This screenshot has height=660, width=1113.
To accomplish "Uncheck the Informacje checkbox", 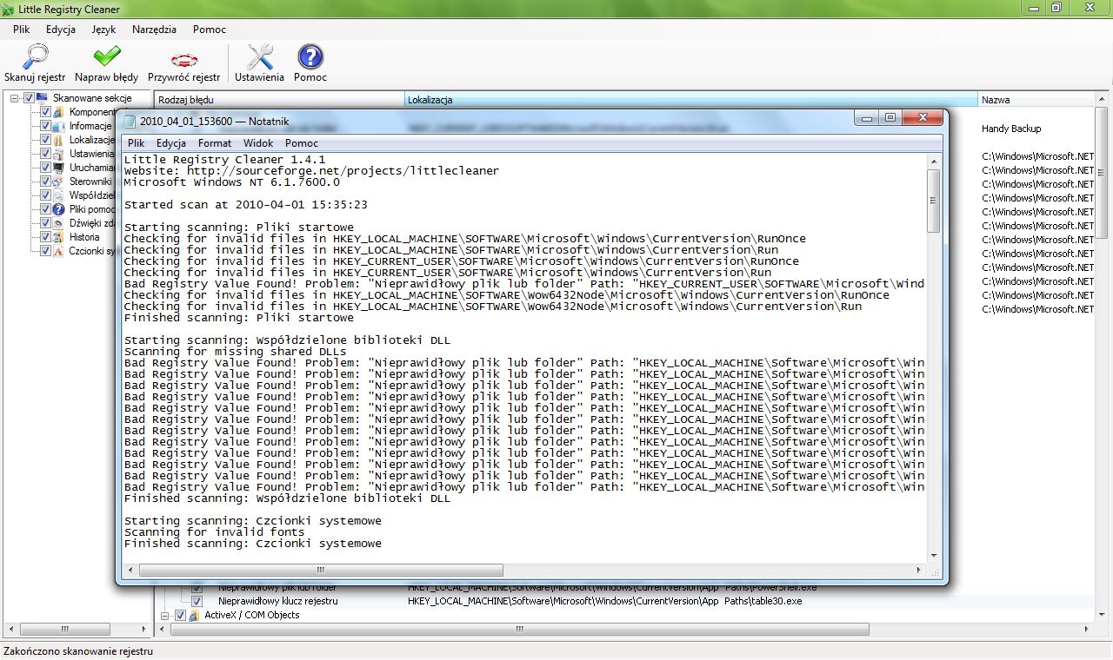I will point(46,126).
